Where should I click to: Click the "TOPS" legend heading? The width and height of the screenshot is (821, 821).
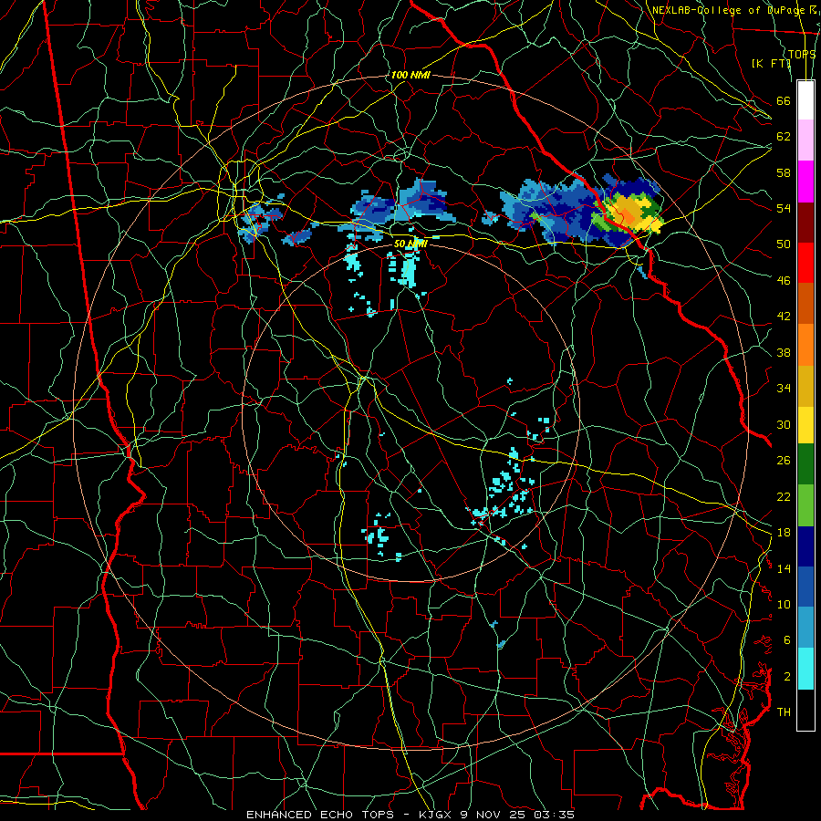point(802,54)
